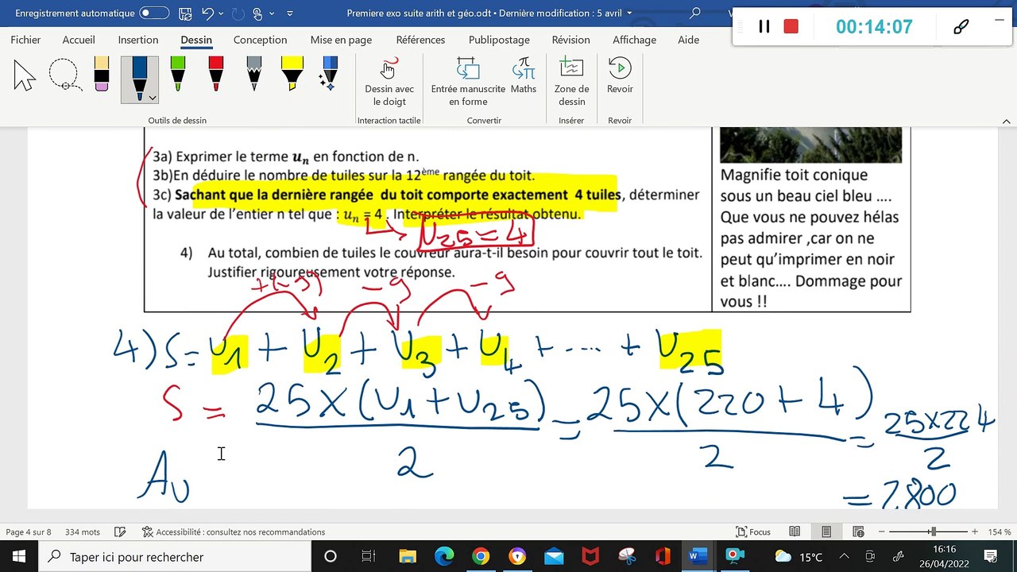The height and width of the screenshot is (572, 1017).
Task: Open Task View on the taskbar
Action: [x=368, y=557]
